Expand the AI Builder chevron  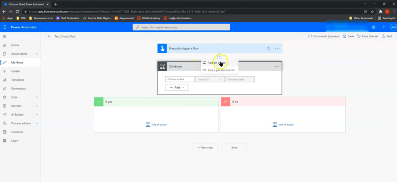click(37, 114)
